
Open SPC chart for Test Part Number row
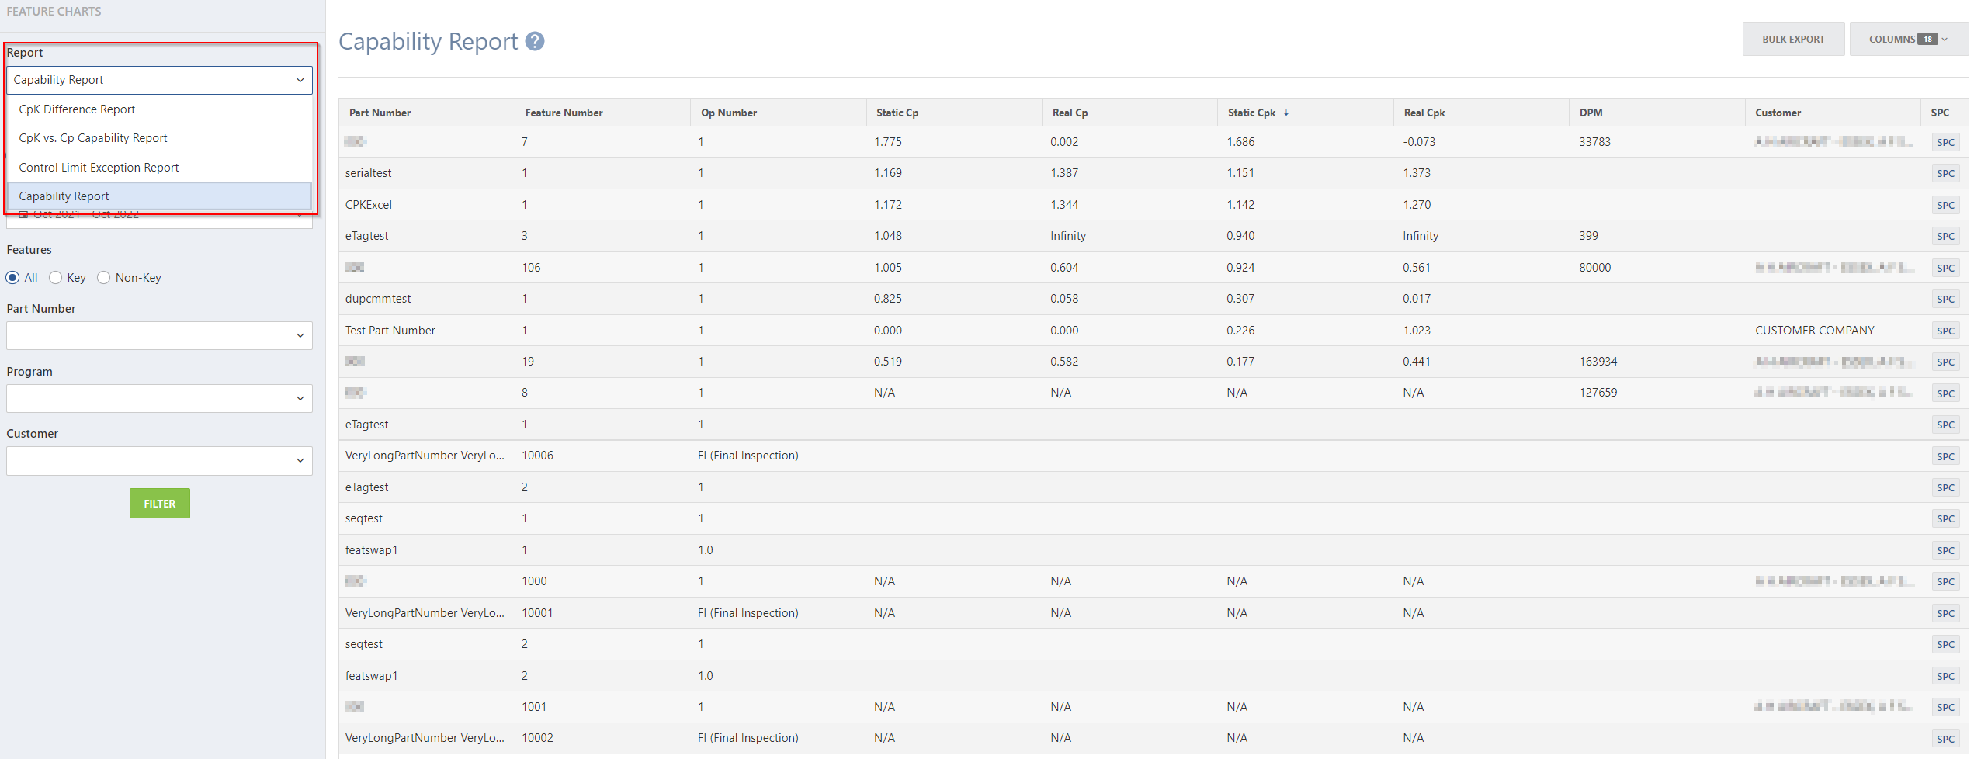(x=1945, y=331)
